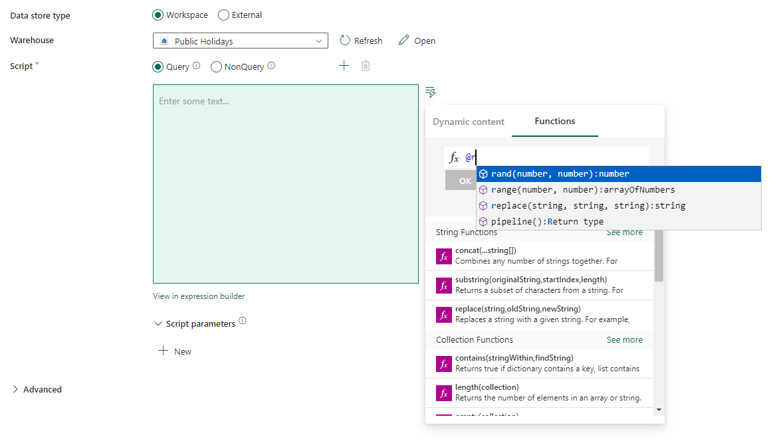
Task: Open the Warehouse dropdown
Action: (319, 40)
